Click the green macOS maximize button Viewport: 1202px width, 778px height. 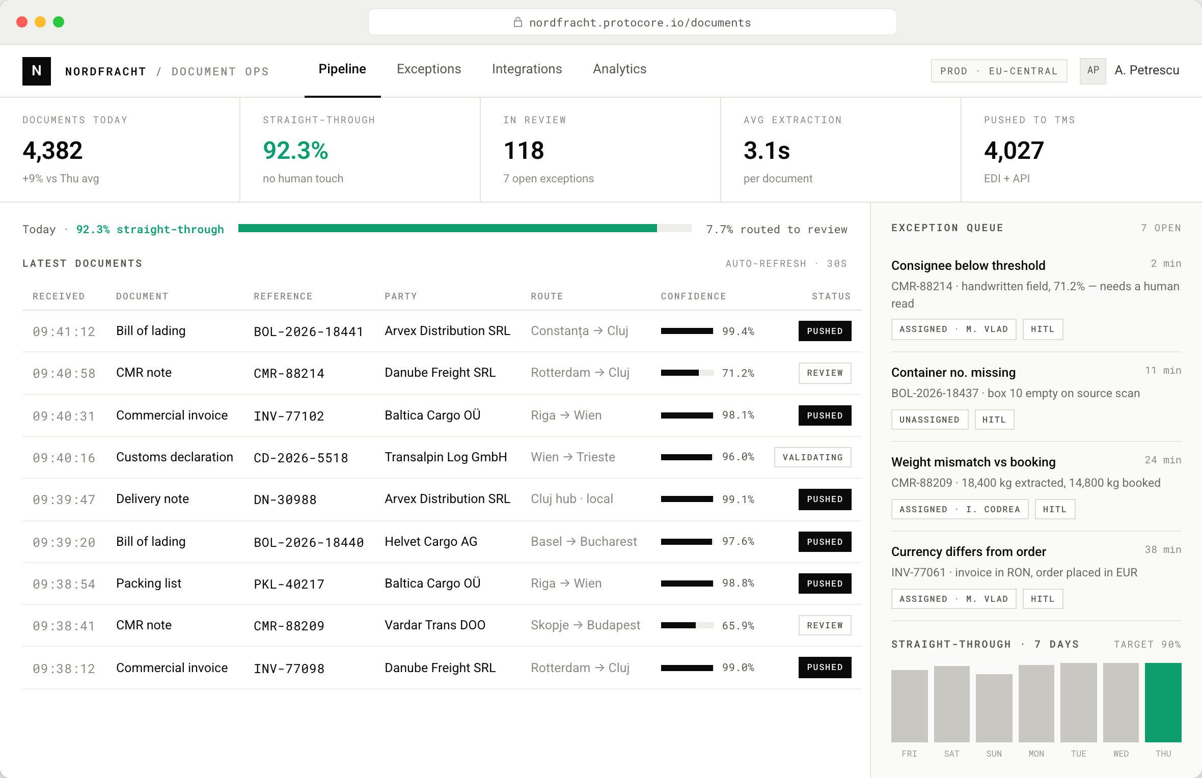coord(59,22)
